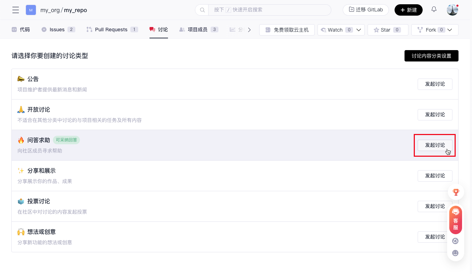Click the trophy icon in floating sidebar
Image resolution: width=472 pixels, height=274 pixels.
pos(456,192)
